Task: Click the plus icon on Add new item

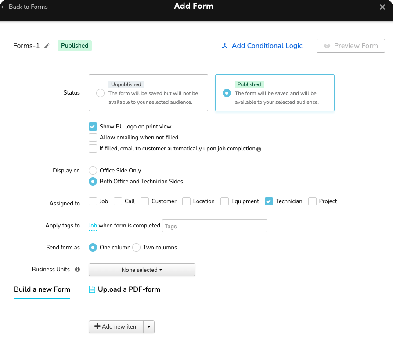Action: click(97, 326)
